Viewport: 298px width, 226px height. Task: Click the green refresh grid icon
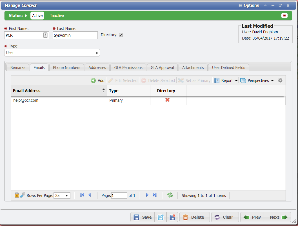pyautogui.click(x=170, y=195)
